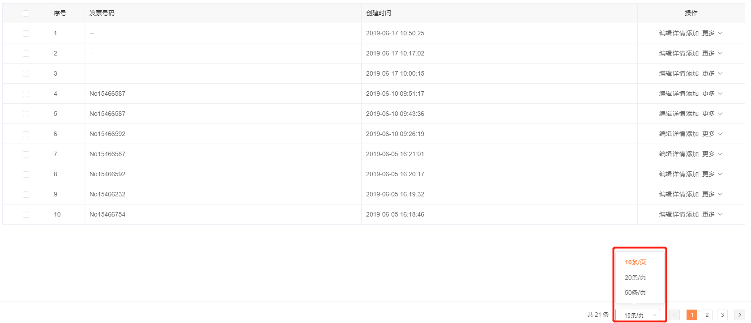The height and width of the screenshot is (323, 751).
Task: Tick the checkbox for row 1
Action: click(x=26, y=34)
